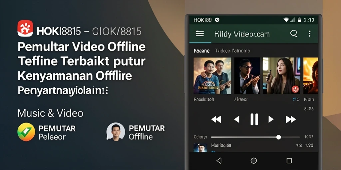
Task: Open thumbnail of two men with guitar
Action: point(212,76)
